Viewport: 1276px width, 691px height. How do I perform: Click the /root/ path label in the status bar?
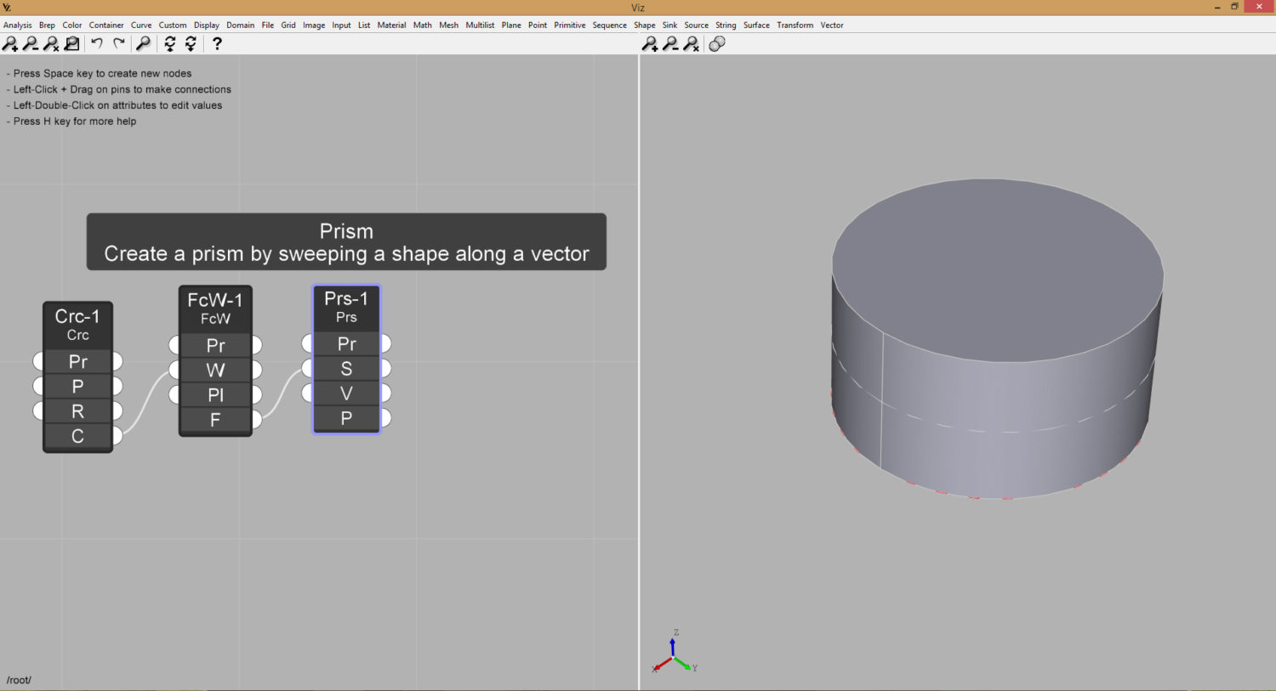pyautogui.click(x=18, y=680)
